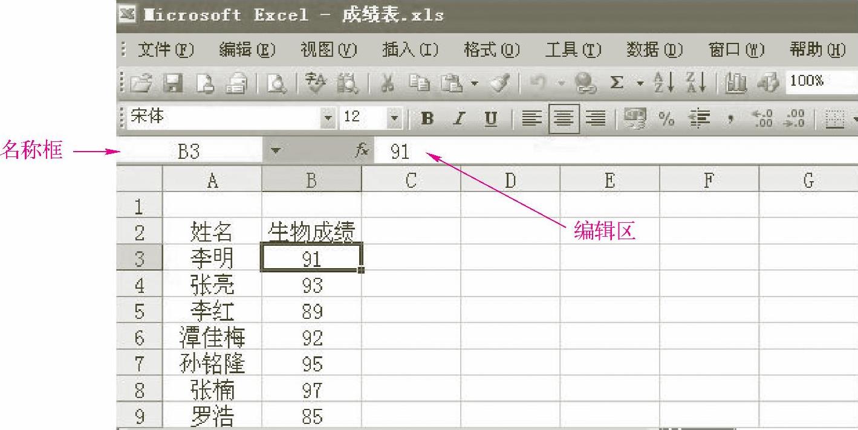Open the 窗口(W) menu

tap(736, 50)
